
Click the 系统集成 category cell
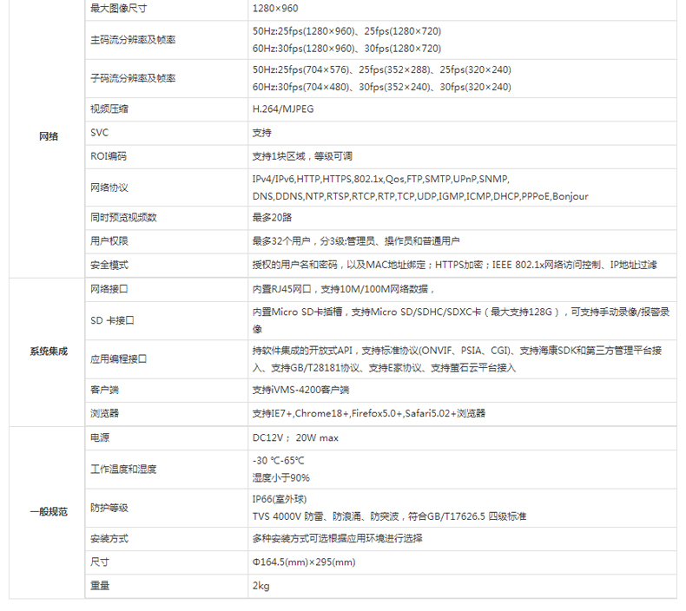[x=49, y=351]
